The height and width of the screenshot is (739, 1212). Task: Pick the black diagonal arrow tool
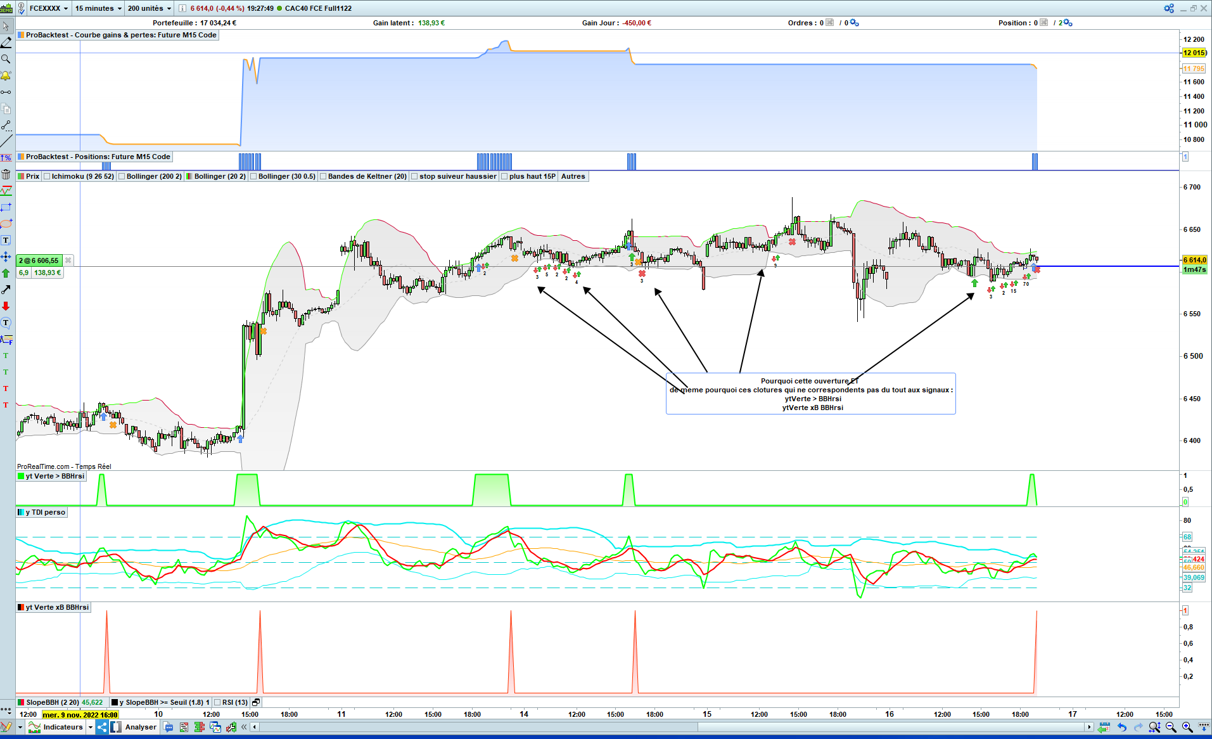click(x=6, y=290)
